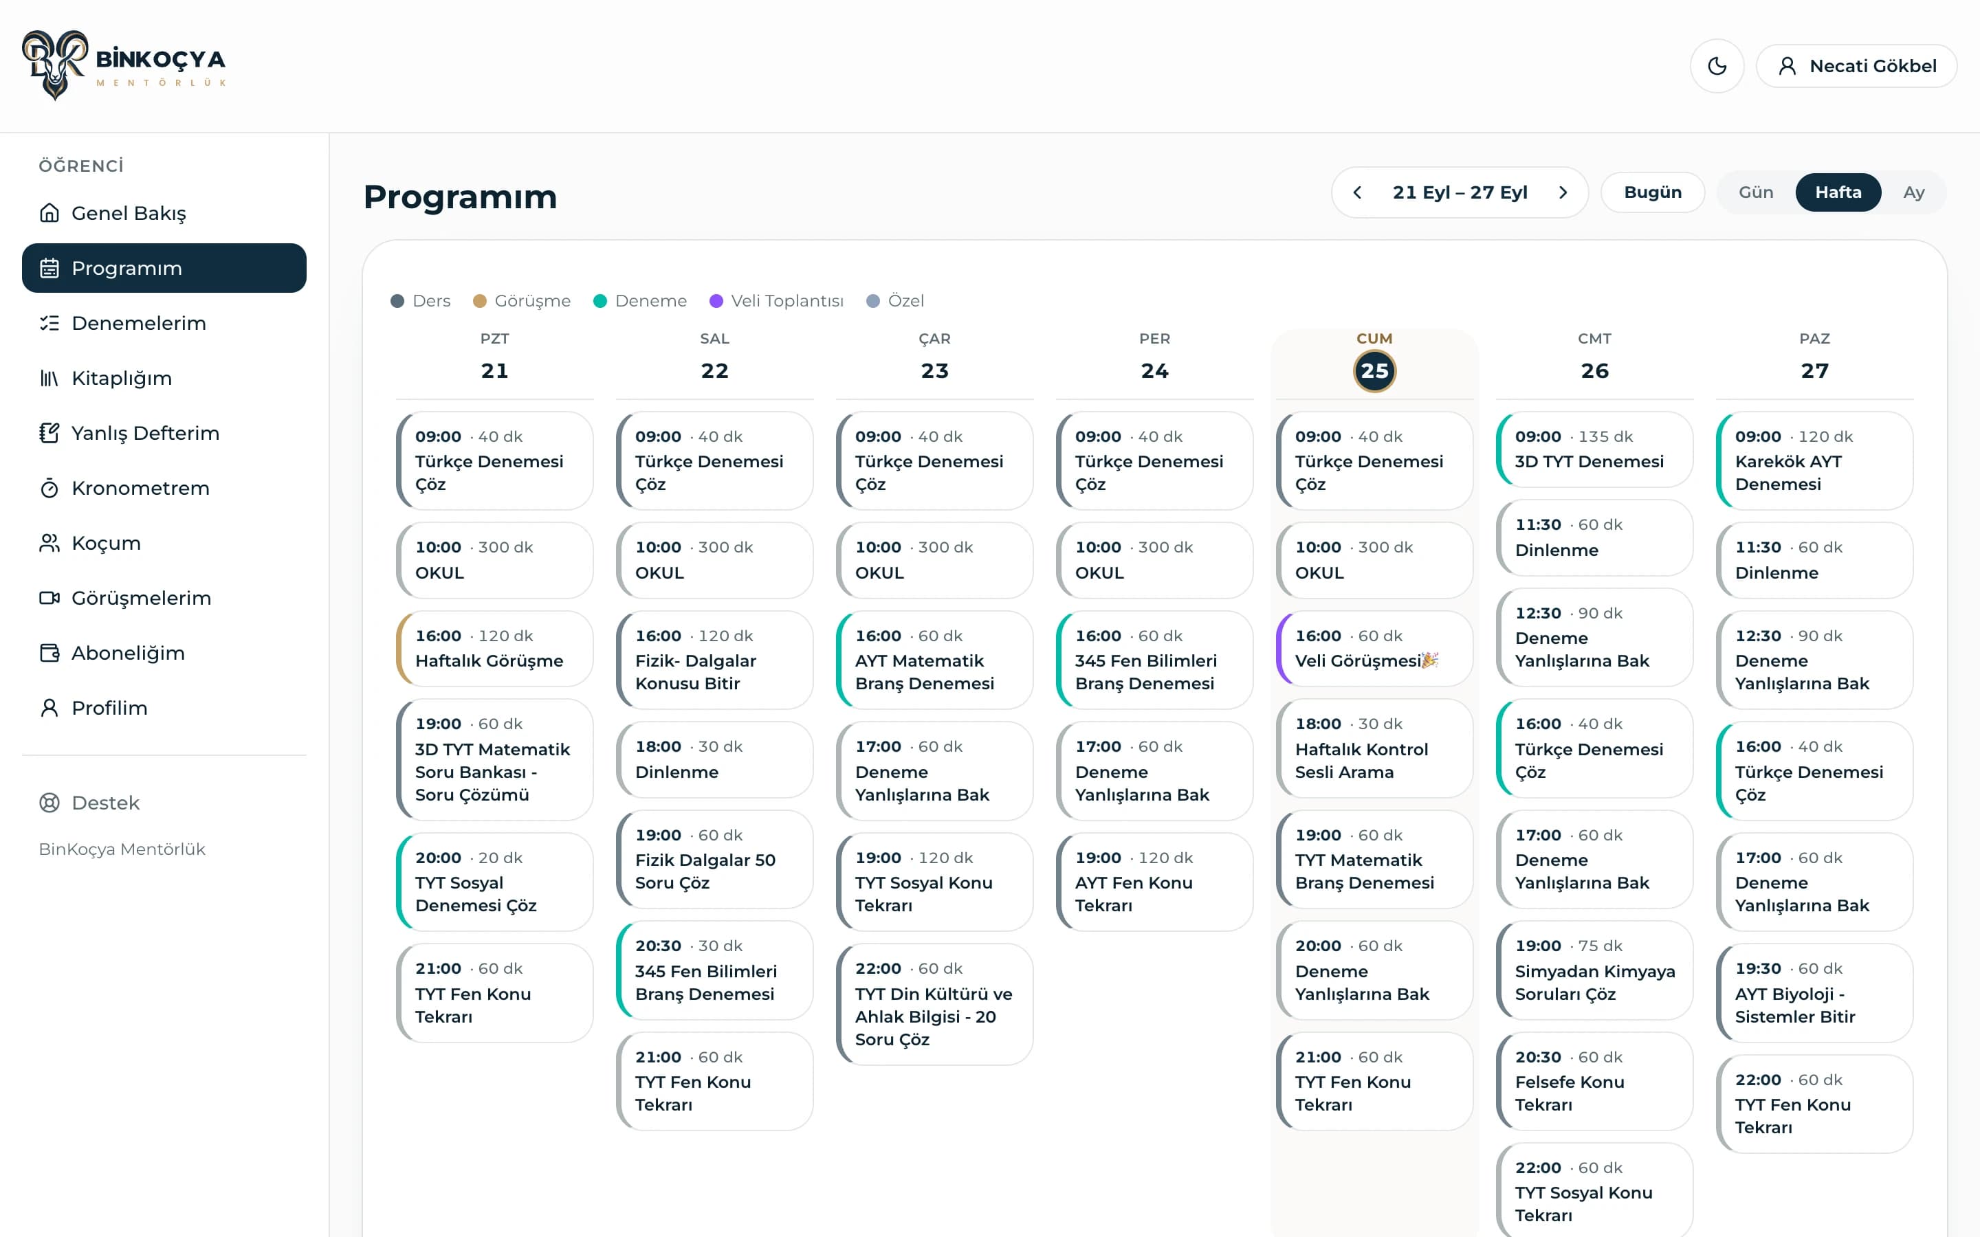Select the Hafta view tab
Image resolution: width=1980 pixels, height=1237 pixels.
[1838, 192]
